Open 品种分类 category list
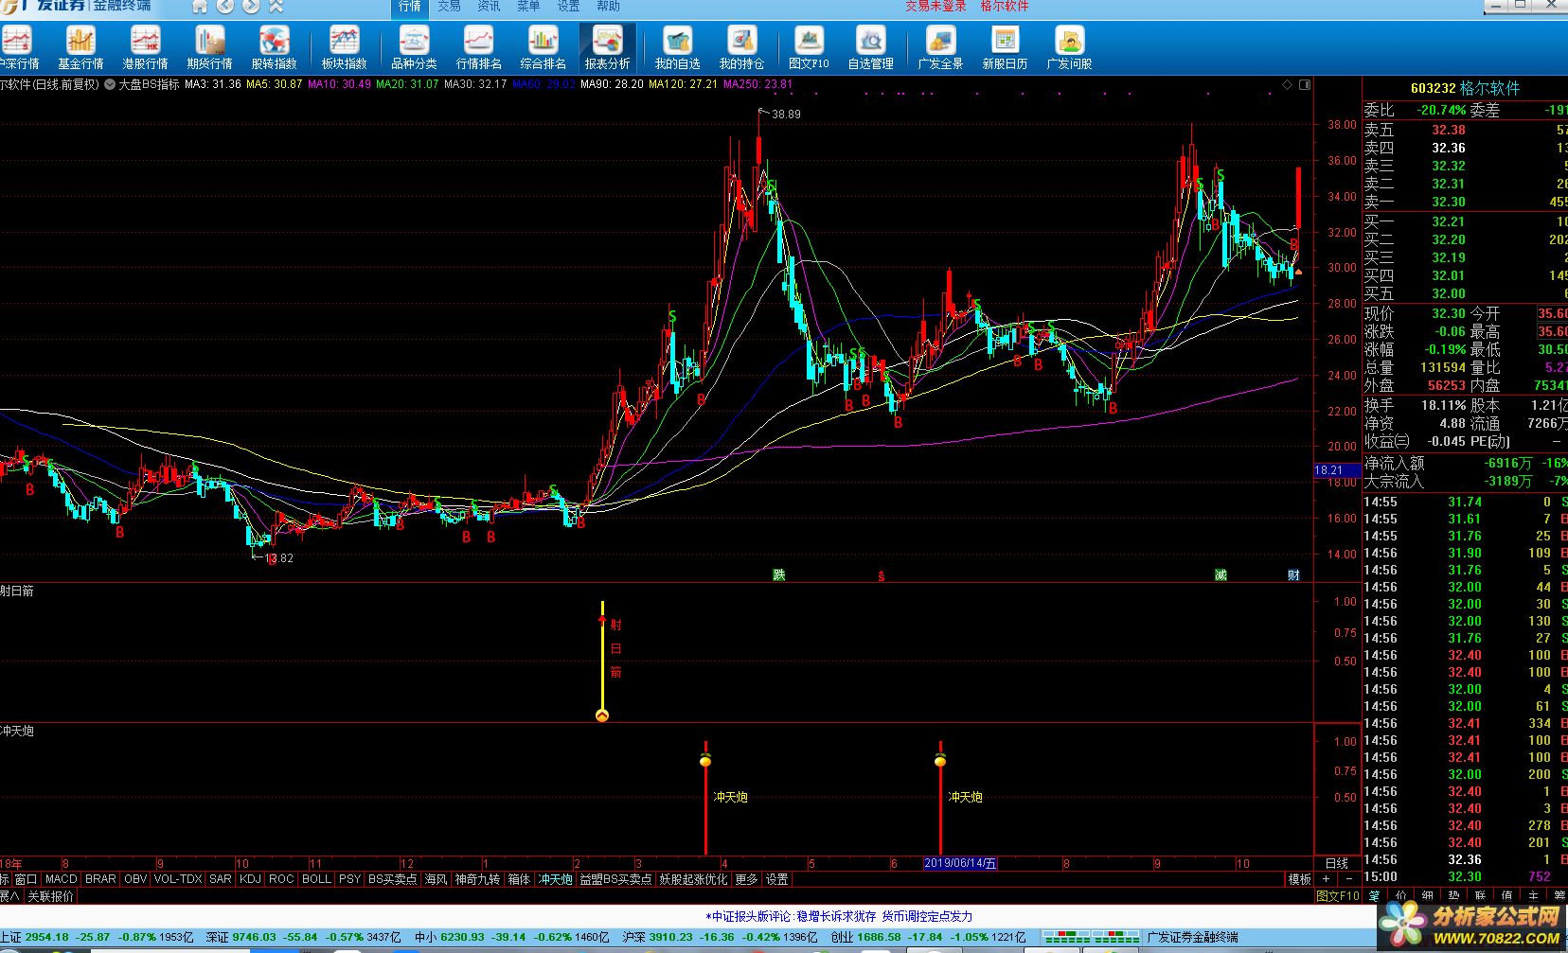 (414, 47)
